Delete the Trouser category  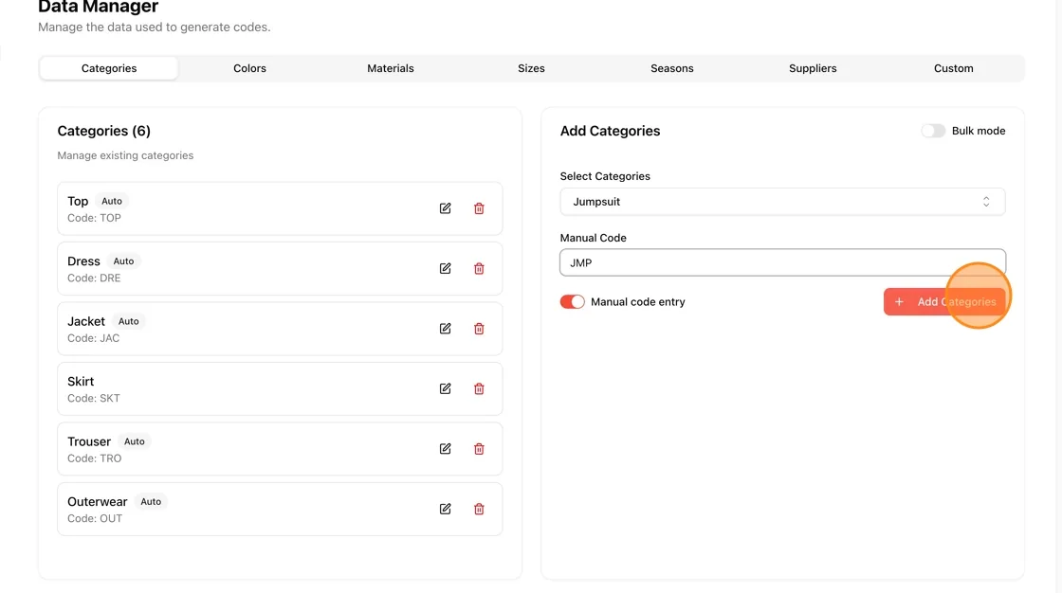coord(479,449)
